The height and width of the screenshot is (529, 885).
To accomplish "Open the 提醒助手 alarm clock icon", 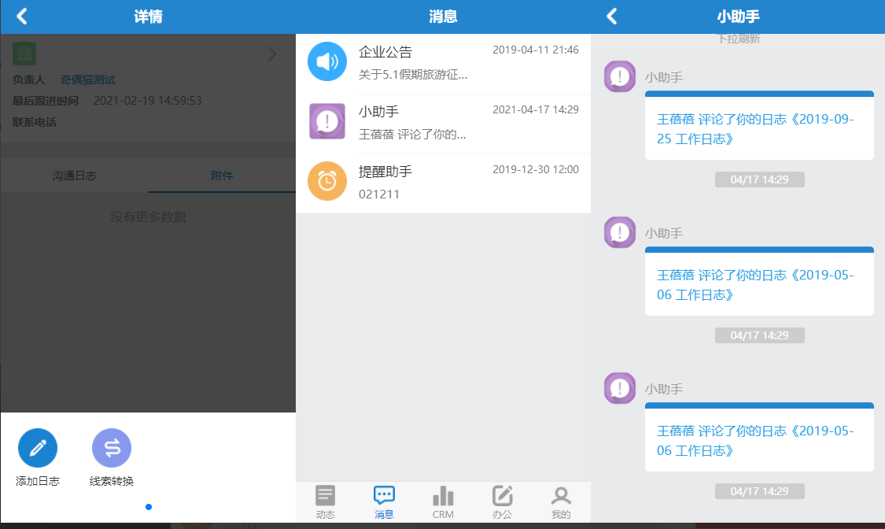I will pos(327,181).
